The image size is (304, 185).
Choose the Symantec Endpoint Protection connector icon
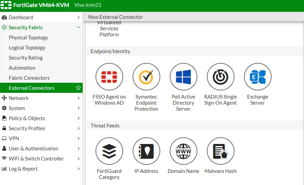tap(146, 77)
